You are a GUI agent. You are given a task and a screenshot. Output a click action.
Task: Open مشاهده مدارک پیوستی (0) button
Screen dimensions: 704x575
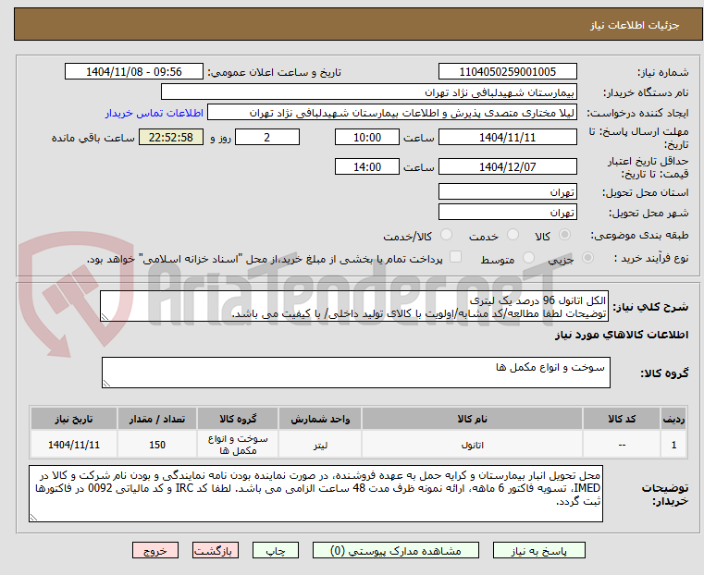tap(396, 551)
